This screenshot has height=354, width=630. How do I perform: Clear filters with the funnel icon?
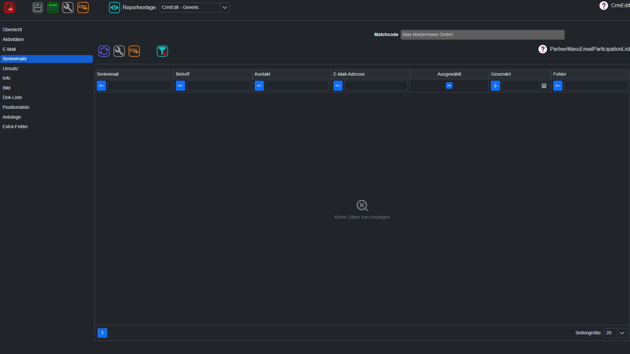click(x=162, y=51)
